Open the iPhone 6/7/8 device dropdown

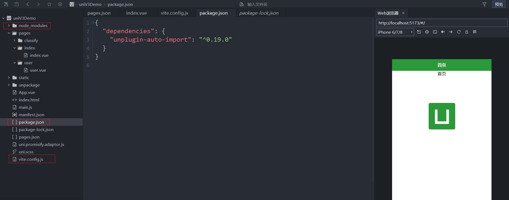(395, 32)
